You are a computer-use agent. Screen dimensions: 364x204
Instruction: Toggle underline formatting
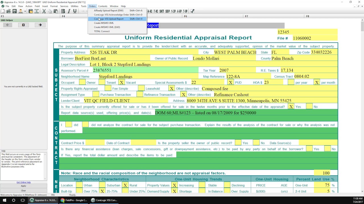(75, 11)
